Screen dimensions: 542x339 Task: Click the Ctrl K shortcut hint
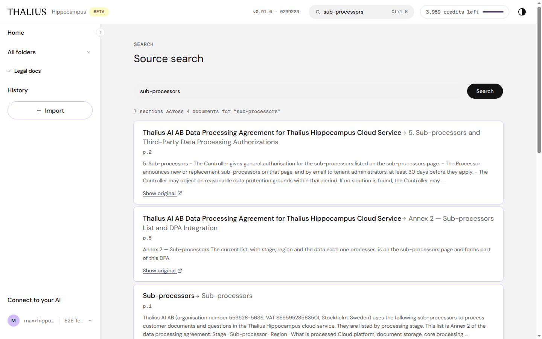pyautogui.click(x=399, y=12)
